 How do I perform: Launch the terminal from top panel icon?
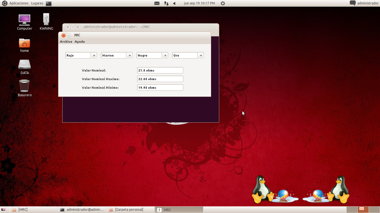point(48,3)
